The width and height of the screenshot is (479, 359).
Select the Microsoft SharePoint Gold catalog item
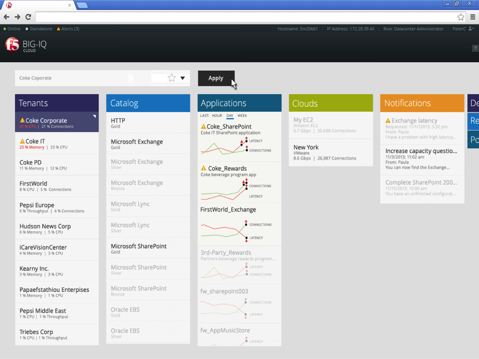coord(148,249)
